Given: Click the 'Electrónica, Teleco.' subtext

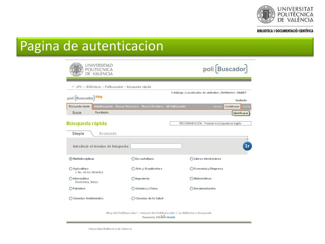Looking at the screenshot, I should (87, 182).
